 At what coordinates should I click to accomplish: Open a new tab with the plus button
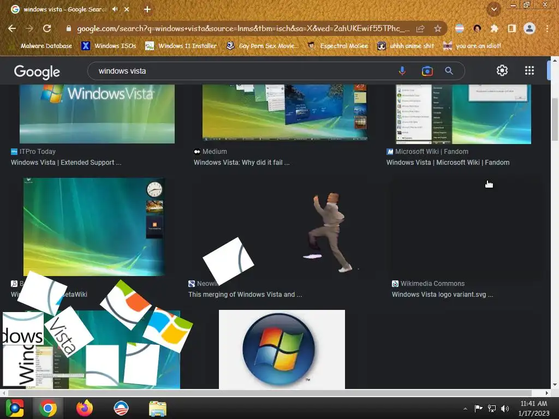[147, 9]
